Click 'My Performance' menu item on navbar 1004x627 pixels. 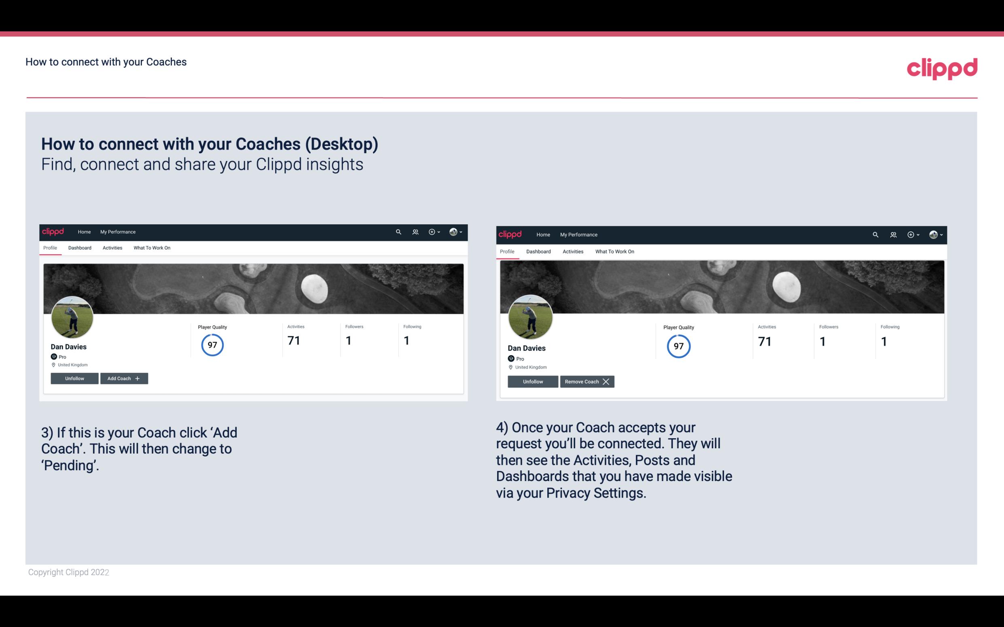(x=118, y=232)
